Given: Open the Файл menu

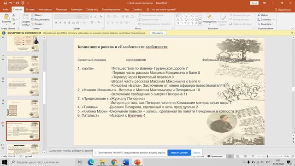Looking at the screenshot, I should pyautogui.click(x=6, y=9).
